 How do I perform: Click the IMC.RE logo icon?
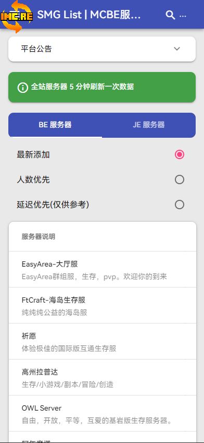click(x=17, y=16)
